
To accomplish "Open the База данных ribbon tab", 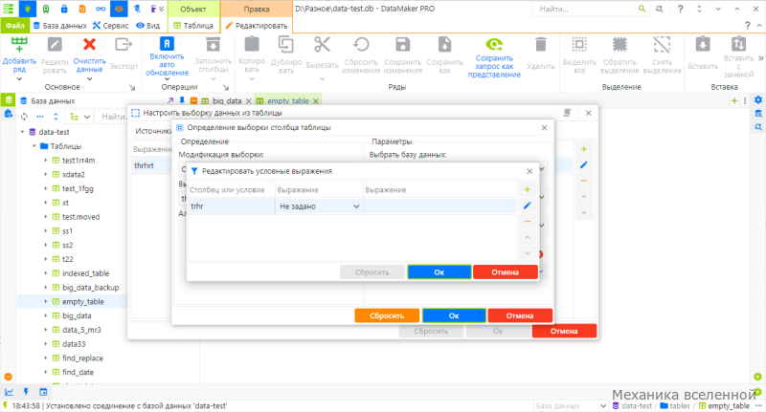I will click(59, 26).
